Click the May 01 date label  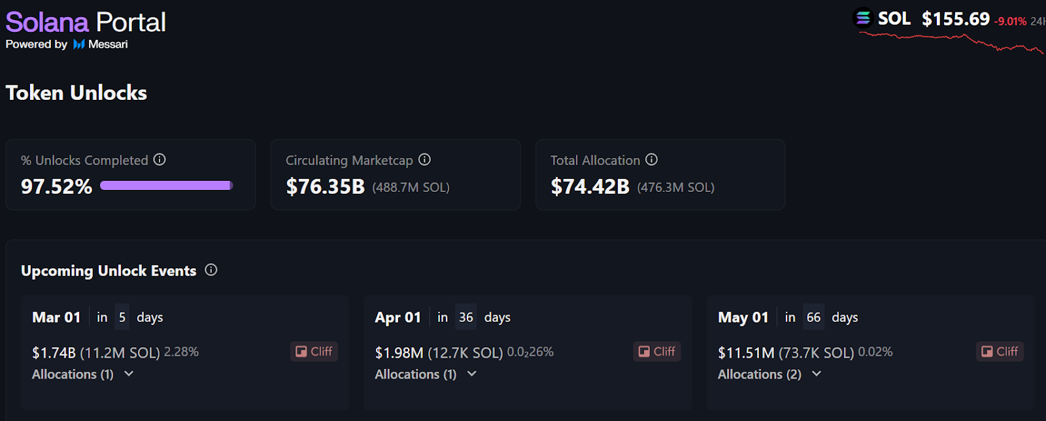[743, 317]
